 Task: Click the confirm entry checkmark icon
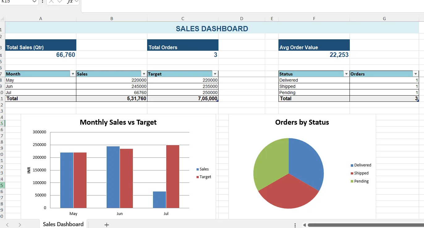coord(60,2)
